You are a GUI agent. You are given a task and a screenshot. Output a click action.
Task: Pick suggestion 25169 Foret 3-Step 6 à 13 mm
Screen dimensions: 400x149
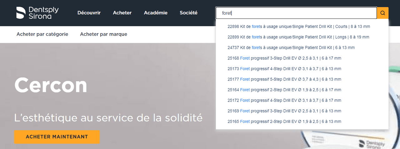[284, 111]
